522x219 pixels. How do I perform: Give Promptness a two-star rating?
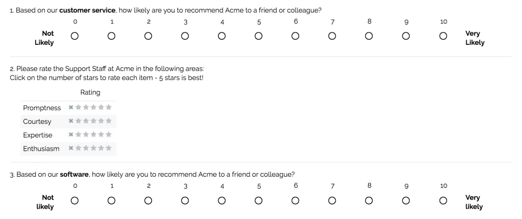(86, 107)
